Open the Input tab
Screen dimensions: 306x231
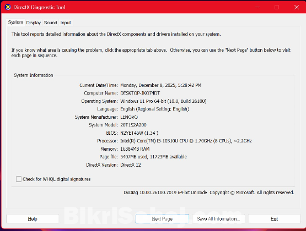click(x=66, y=23)
